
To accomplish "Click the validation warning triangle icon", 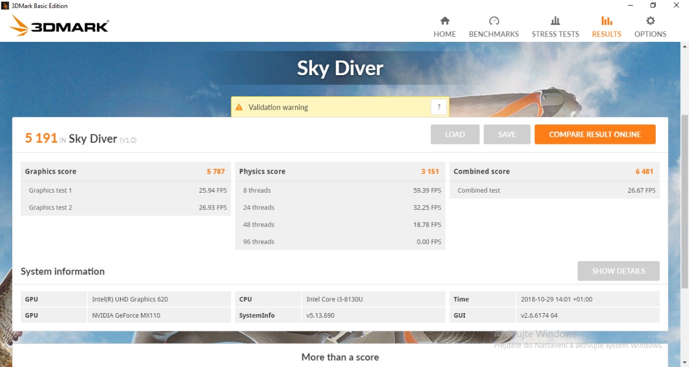I will 239,107.
